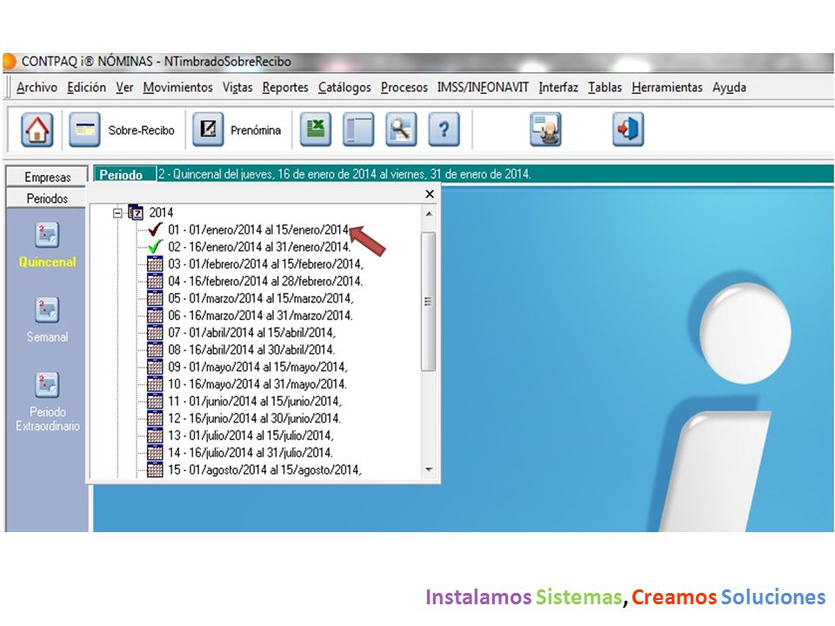Click the exit door toolbar icon
835x626 pixels.
[x=628, y=130]
